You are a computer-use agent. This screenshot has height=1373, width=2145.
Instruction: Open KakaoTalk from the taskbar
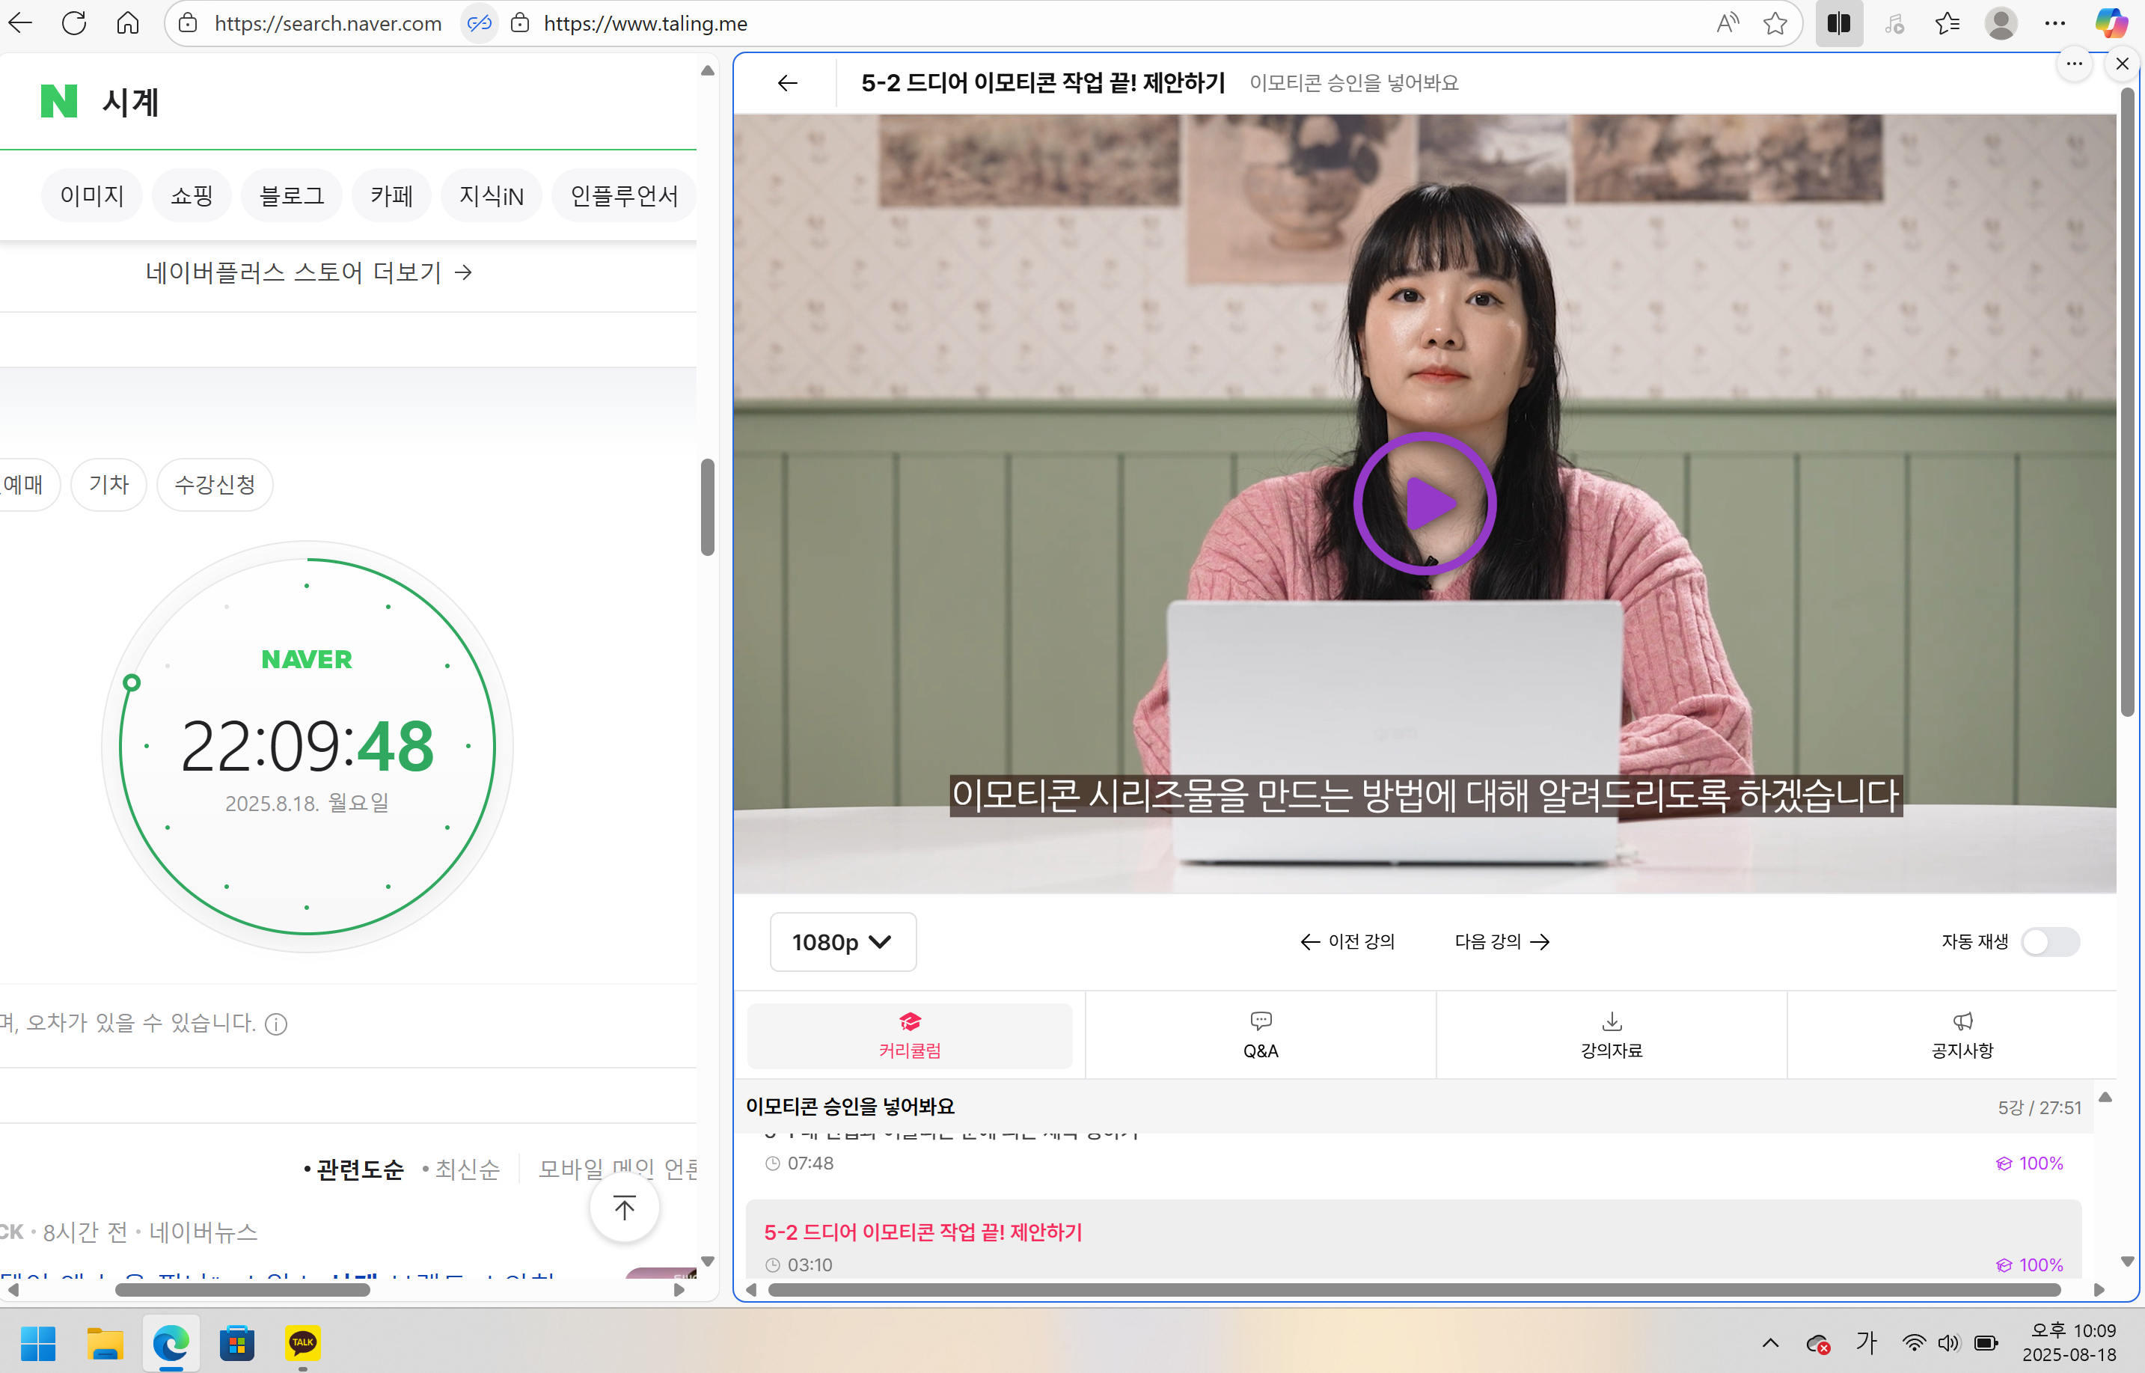pos(302,1342)
